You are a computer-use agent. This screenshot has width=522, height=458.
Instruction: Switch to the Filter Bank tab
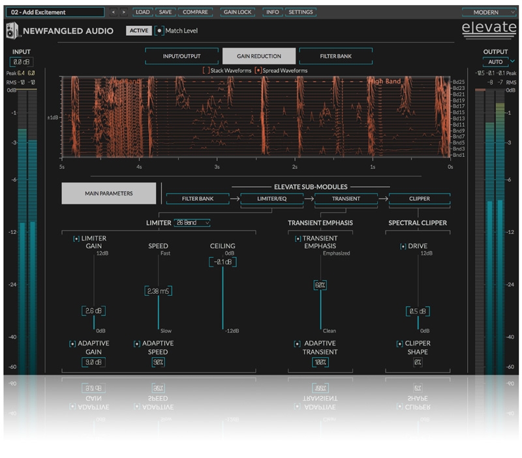[x=335, y=56]
